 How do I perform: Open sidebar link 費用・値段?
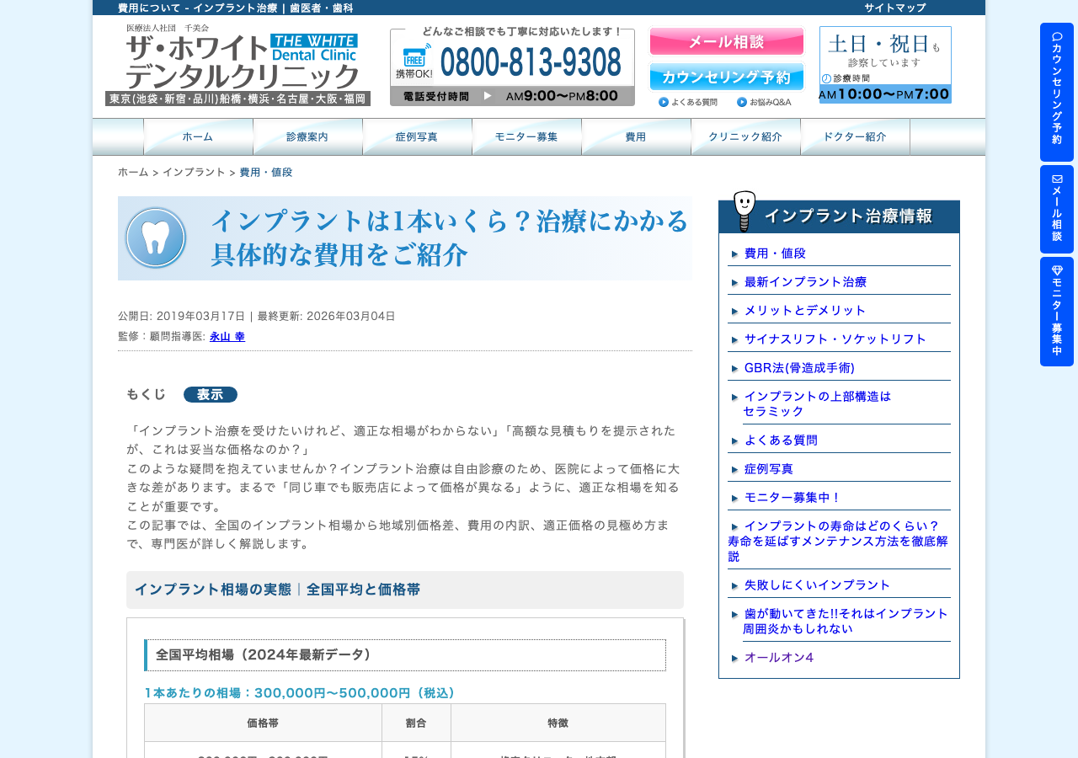(775, 253)
